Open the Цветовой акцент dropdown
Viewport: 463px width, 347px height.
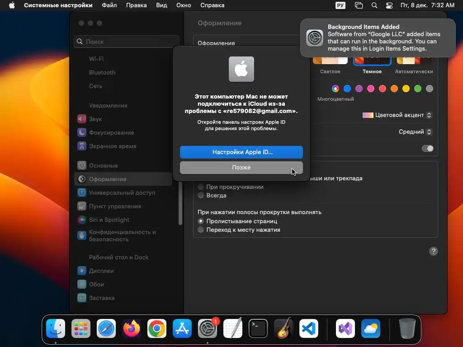point(397,115)
